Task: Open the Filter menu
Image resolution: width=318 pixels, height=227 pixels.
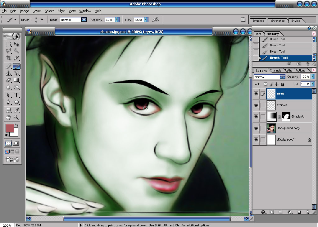Action: (61, 11)
